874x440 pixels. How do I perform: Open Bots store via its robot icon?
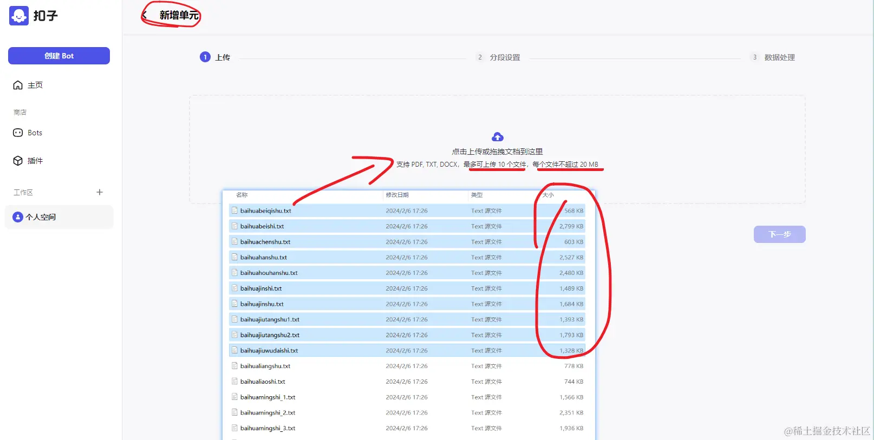18,133
